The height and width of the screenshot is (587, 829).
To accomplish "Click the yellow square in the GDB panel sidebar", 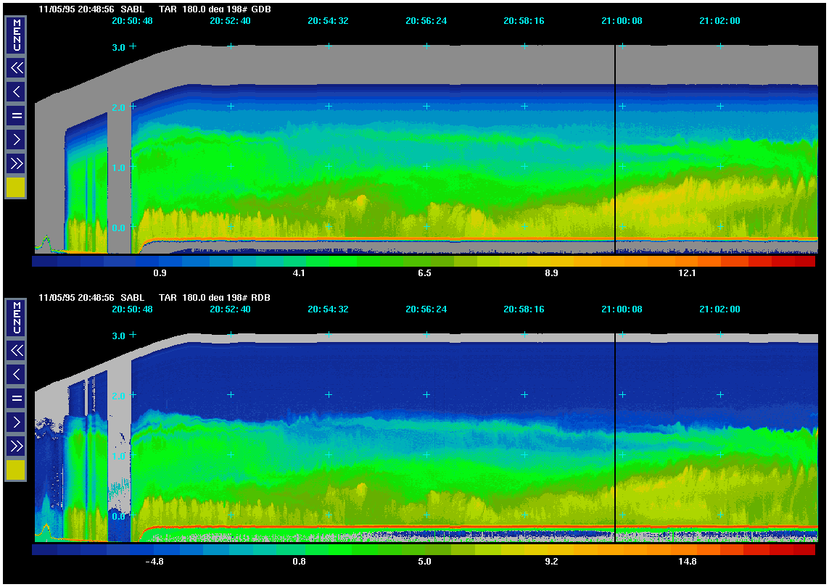I will tap(16, 188).
